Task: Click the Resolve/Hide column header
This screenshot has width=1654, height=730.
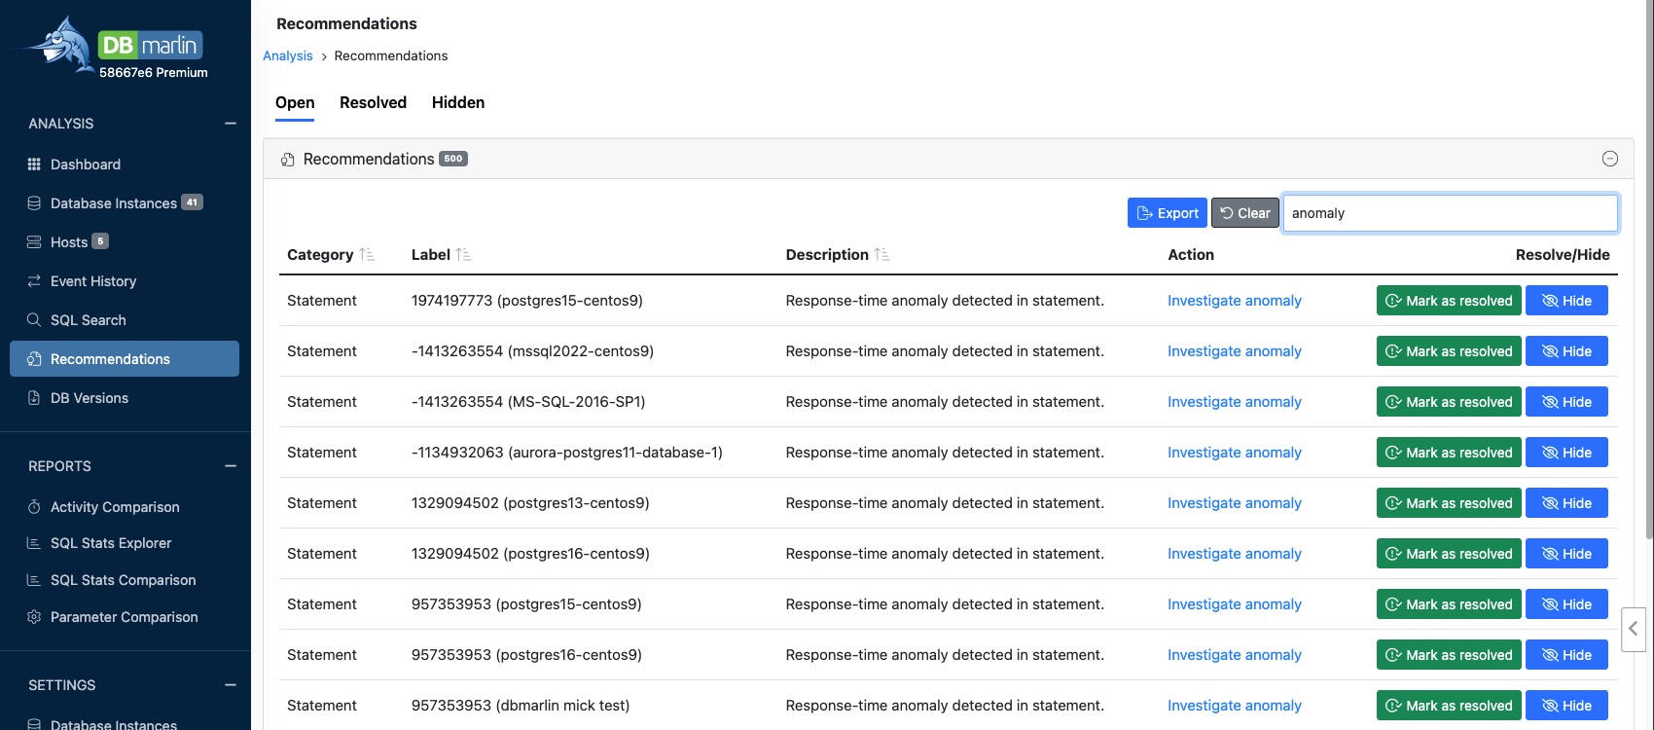Action: pos(1563,255)
